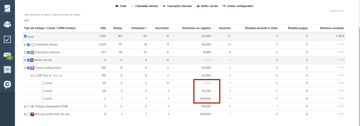Check the test2 row checkbox
Screen dimensions: 360x126
(x=44, y=91)
